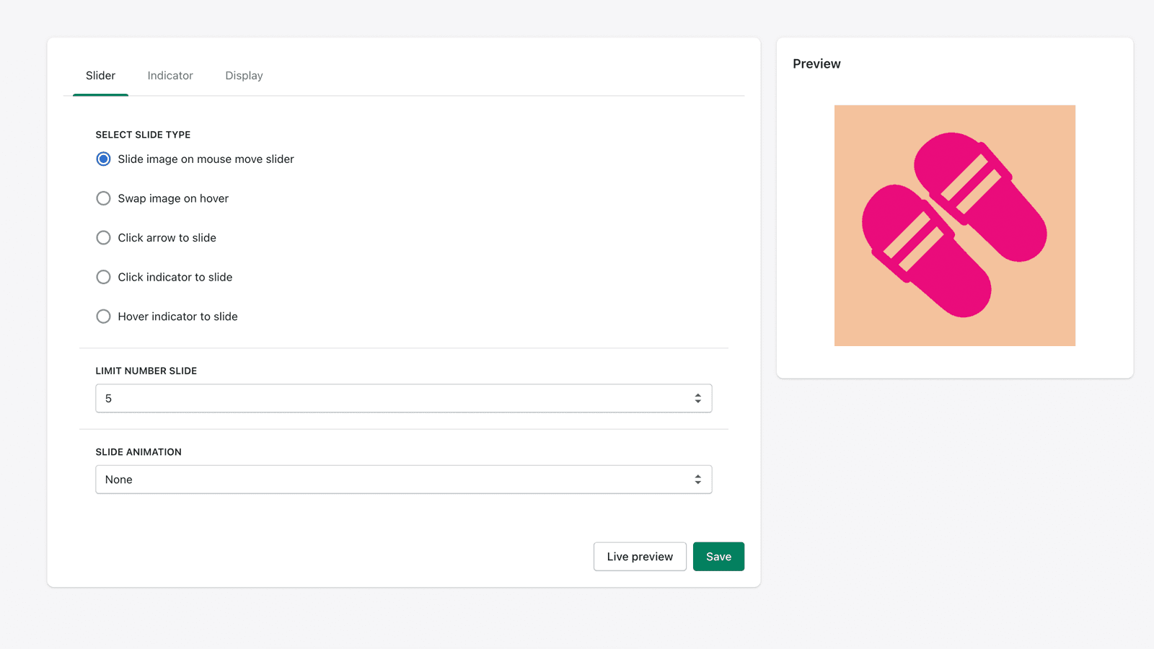Open the Slide Animation dropdown

coord(404,479)
